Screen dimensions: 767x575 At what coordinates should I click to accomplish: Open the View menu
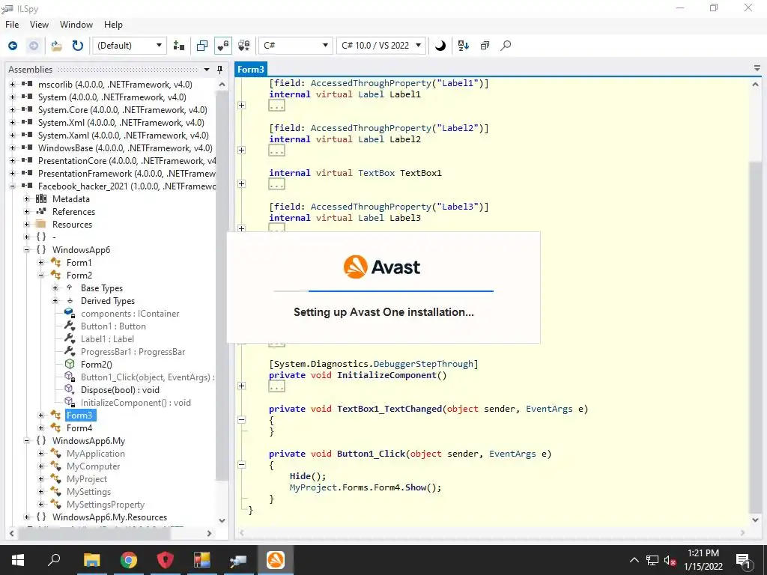[39, 25]
